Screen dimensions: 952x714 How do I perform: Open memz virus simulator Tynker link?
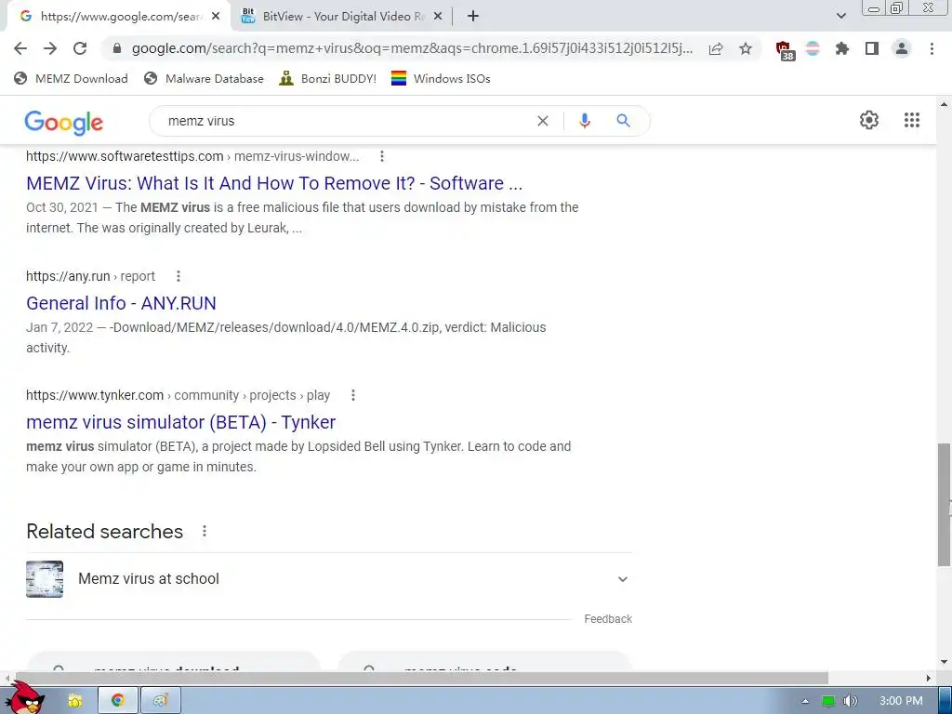click(x=180, y=422)
